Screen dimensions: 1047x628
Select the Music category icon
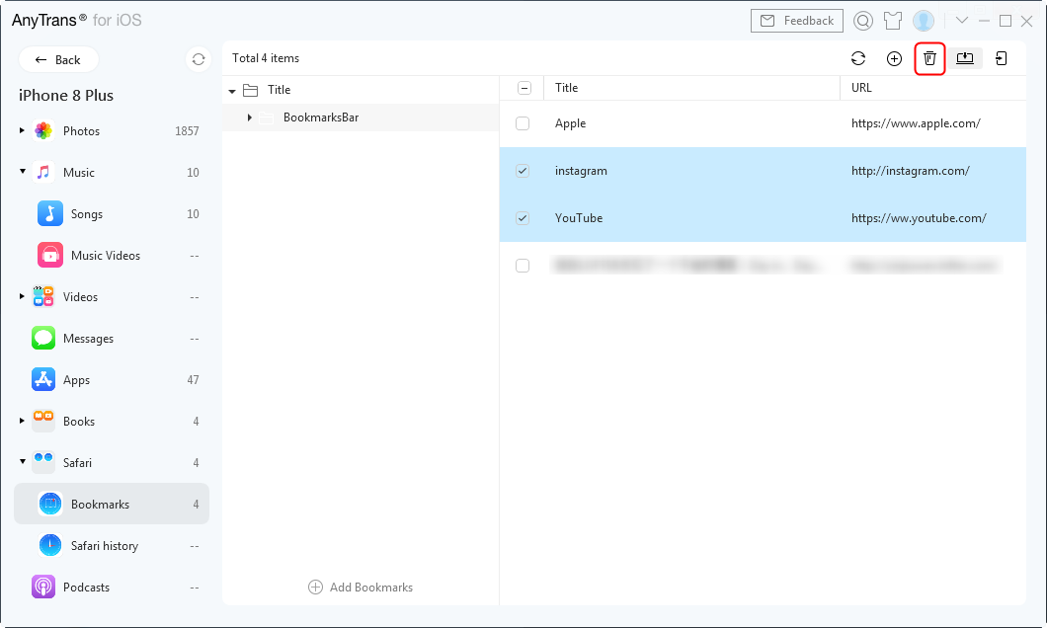(43, 172)
